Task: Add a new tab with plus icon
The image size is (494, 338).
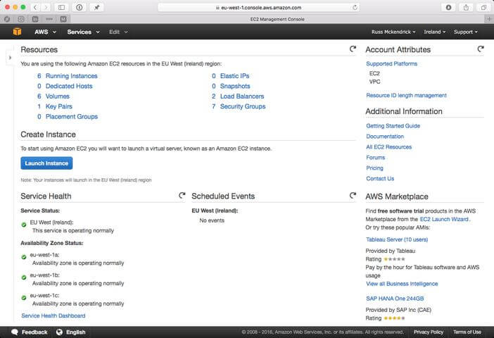Action: coord(489,19)
